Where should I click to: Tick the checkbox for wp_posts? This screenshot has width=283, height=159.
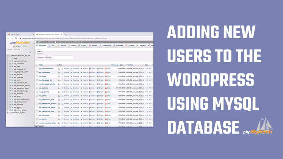[x=37, y=96]
